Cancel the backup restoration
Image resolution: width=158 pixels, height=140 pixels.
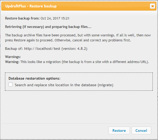[x=141, y=131]
